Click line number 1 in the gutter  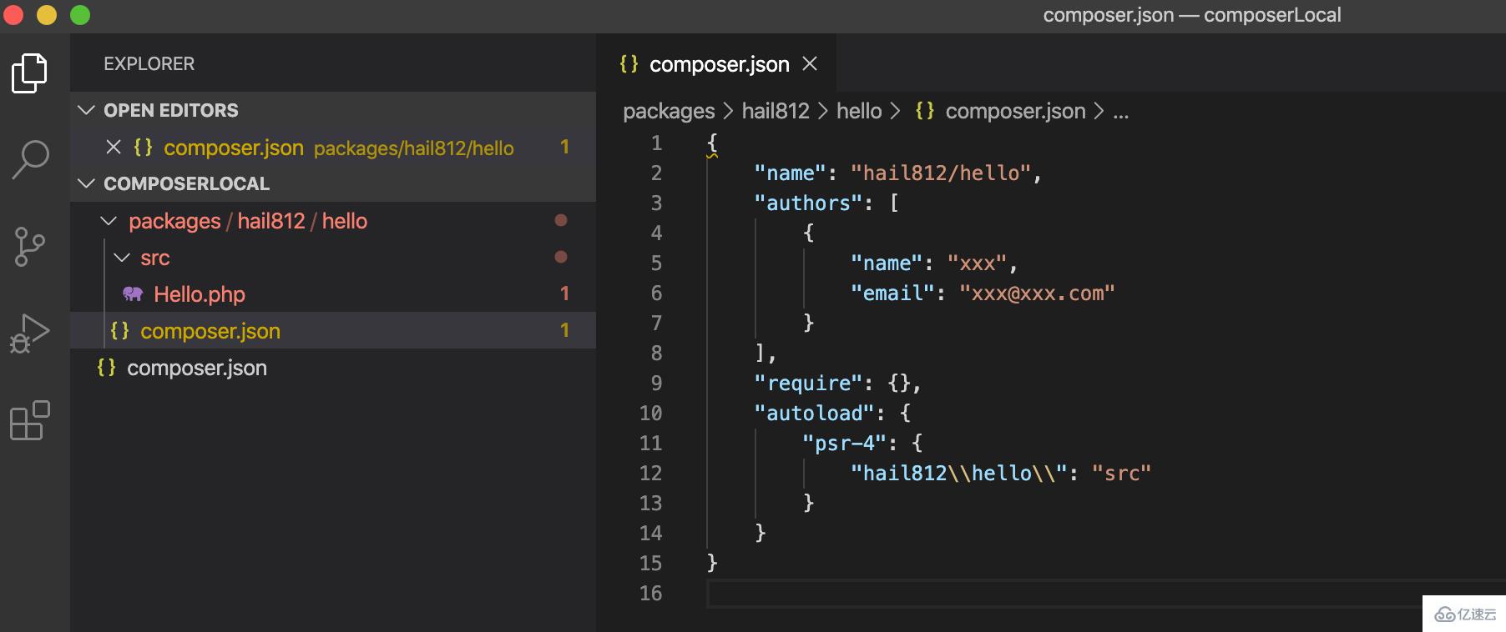(656, 143)
